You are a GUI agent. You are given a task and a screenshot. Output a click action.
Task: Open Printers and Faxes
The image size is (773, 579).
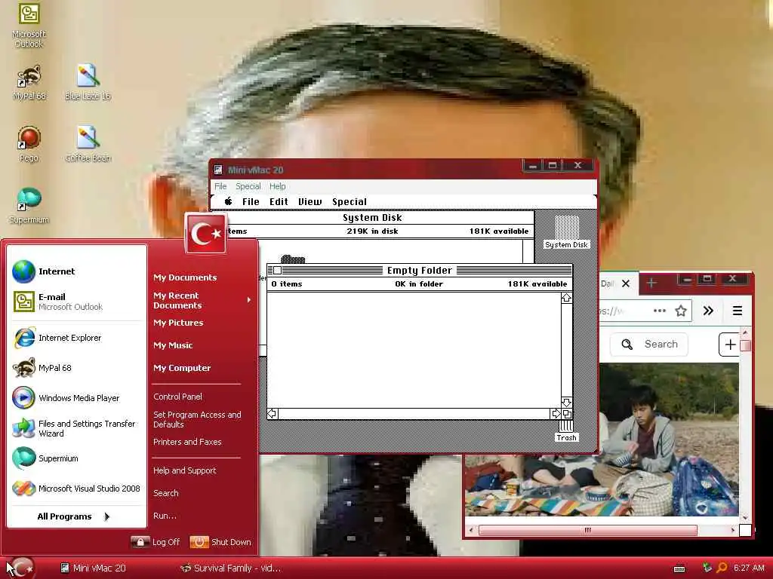click(187, 442)
